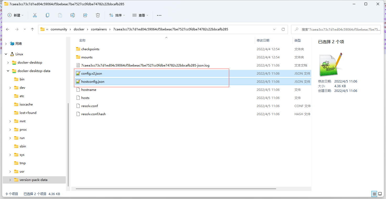The image size is (386, 199).
Task: Expand docker-desktop in the tree
Action: click(x=8, y=63)
